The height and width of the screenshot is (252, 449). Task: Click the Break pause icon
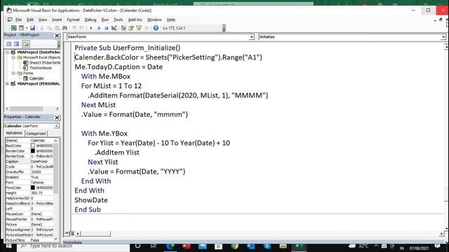click(99, 28)
